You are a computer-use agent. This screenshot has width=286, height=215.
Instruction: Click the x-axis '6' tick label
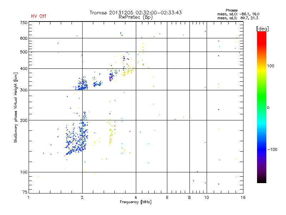pos(167,197)
